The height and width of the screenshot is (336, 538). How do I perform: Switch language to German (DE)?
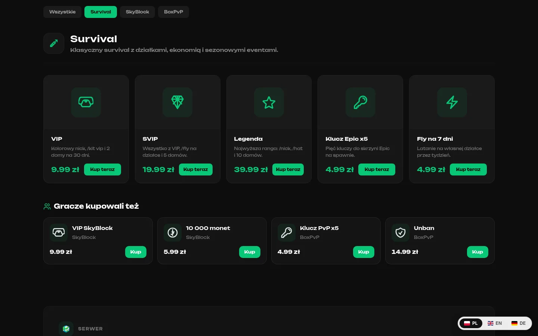click(x=519, y=323)
